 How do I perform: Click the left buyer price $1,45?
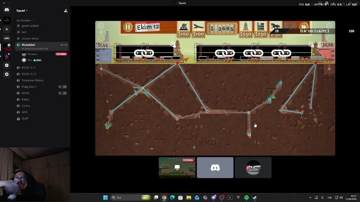102,45
